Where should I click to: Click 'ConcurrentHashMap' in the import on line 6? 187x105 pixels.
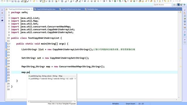click(58, 27)
